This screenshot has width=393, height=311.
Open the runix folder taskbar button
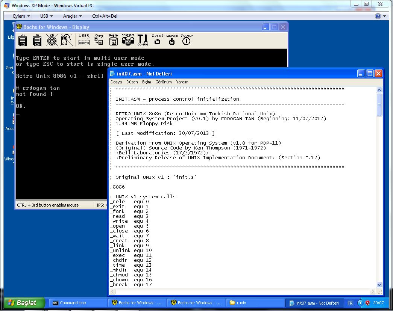[x=255, y=303]
